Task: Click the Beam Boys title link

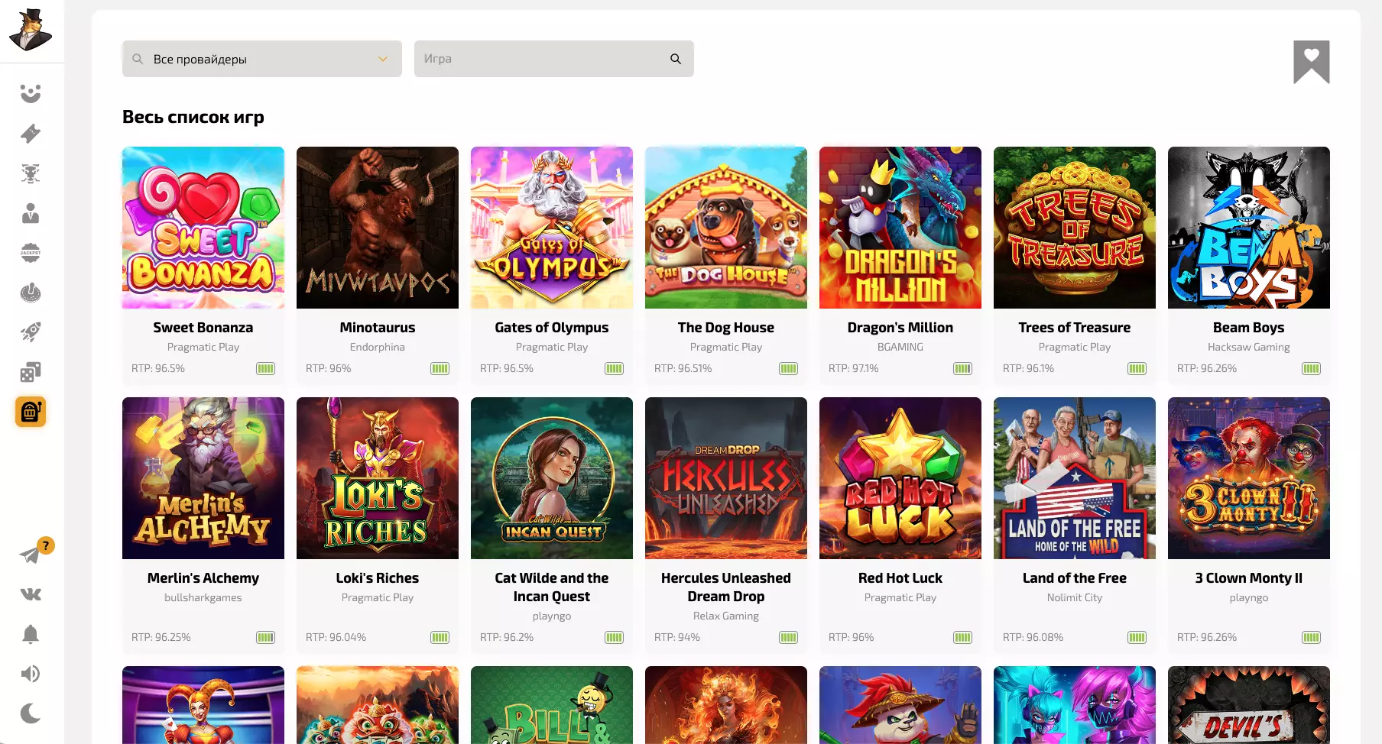Action: (x=1248, y=328)
